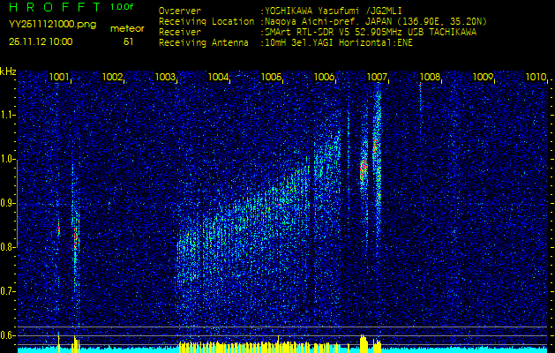Click the Nagoya Aichi-pref. JAPAN location value
Screen dimensions: 555x353
[374, 22]
